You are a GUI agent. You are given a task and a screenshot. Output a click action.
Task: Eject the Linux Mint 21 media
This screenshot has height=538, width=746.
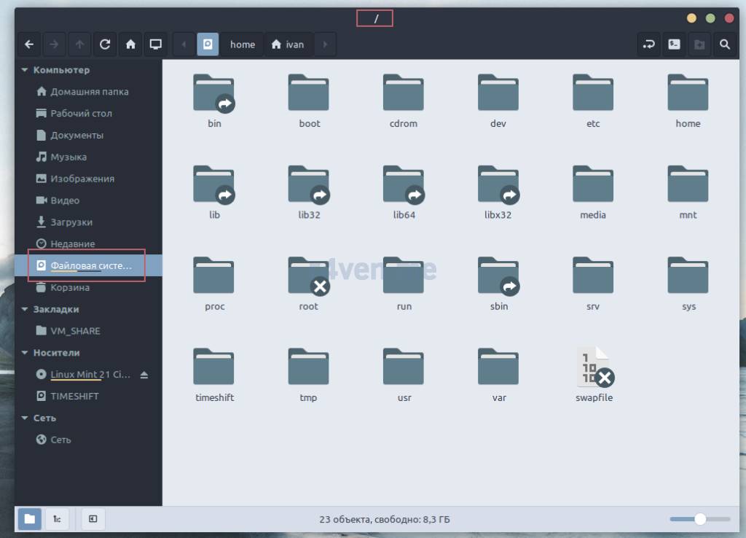[x=144, y=375]
